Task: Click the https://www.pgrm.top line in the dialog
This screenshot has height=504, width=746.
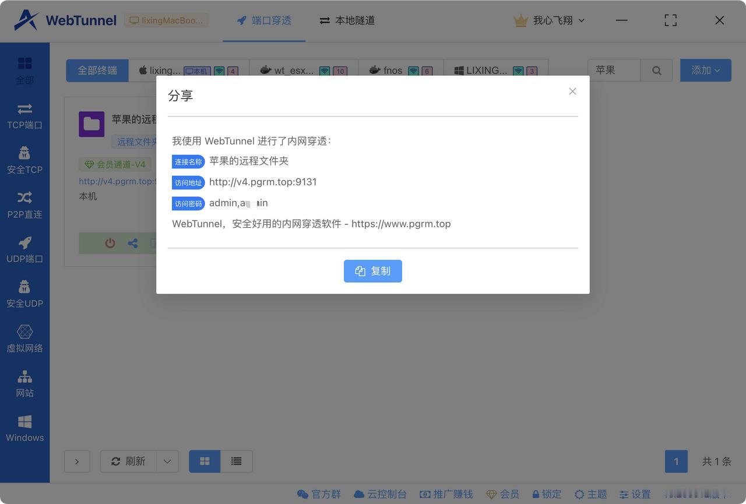Action: pos(311,224)
